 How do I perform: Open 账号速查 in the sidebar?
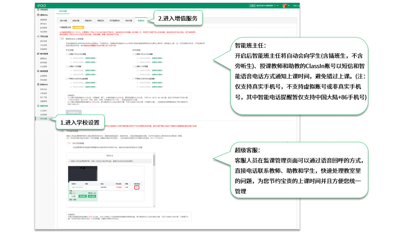coord(43,80)
